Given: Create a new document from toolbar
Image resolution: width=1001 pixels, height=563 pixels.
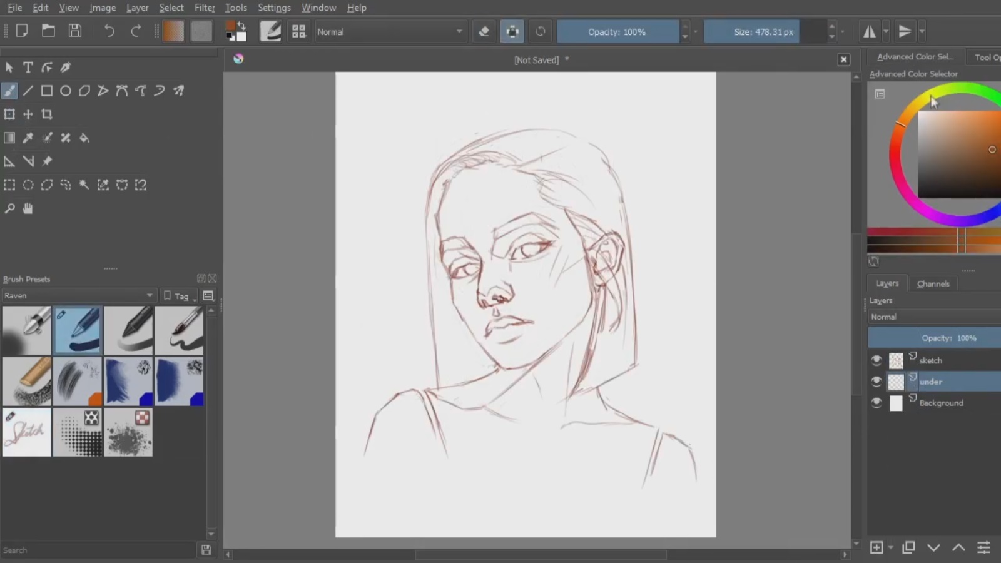Looking at the screenshot, I should [22, 31].
